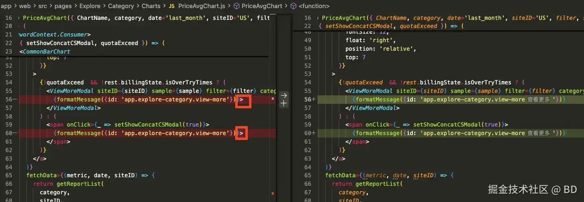Click 'fetchData' on left pane line 65
Image resolution: width=584 pixels, height=202 pixels.
[41, 175]
